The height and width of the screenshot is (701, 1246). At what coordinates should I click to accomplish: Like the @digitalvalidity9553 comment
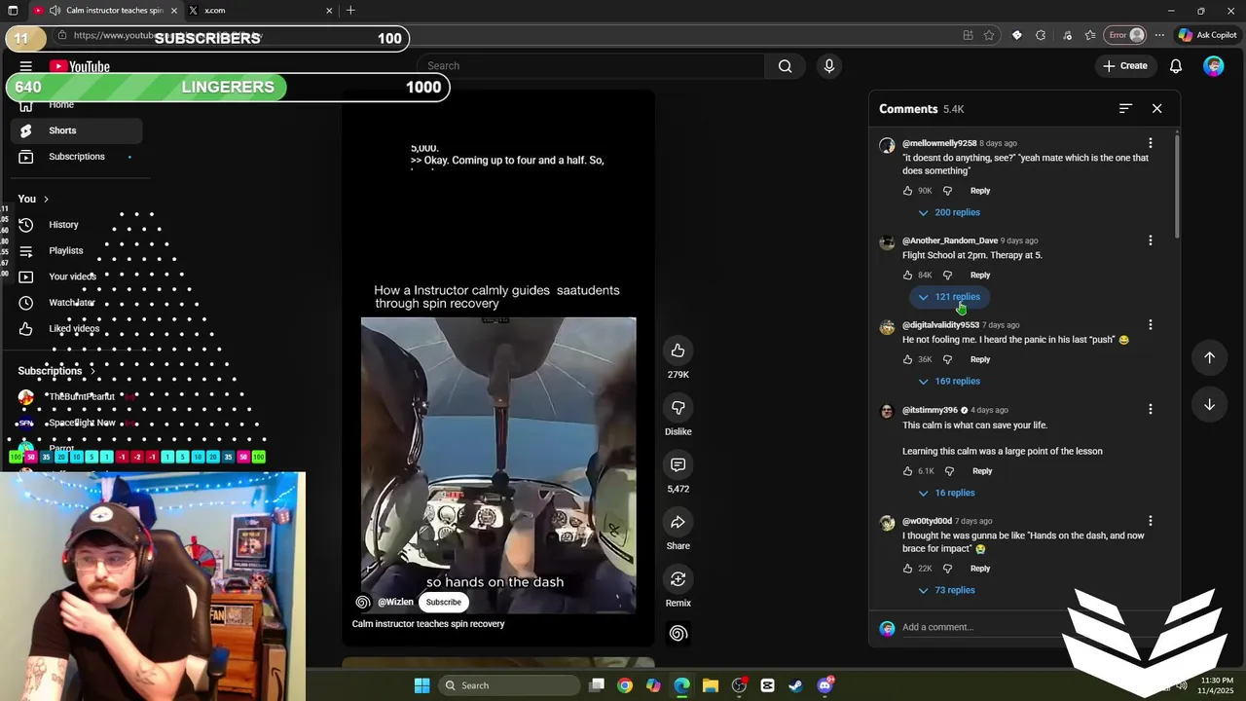tap(908, 360)
